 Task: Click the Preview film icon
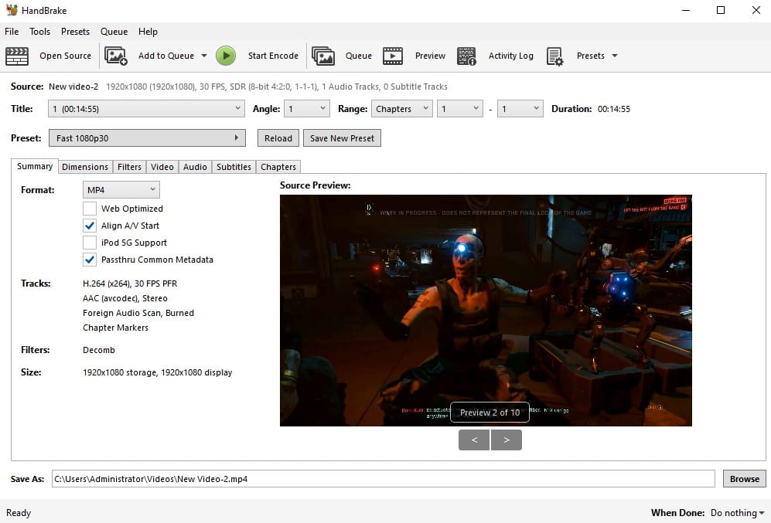click(393, 56)
